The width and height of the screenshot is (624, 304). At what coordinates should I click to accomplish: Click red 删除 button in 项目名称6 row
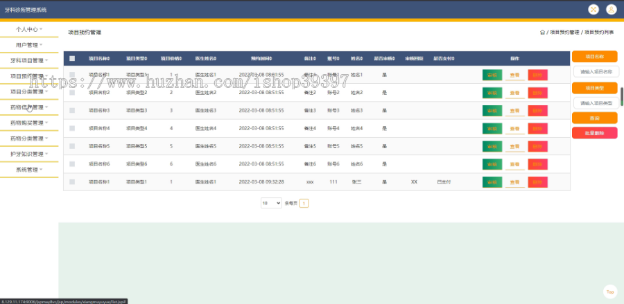click(537, 164)
